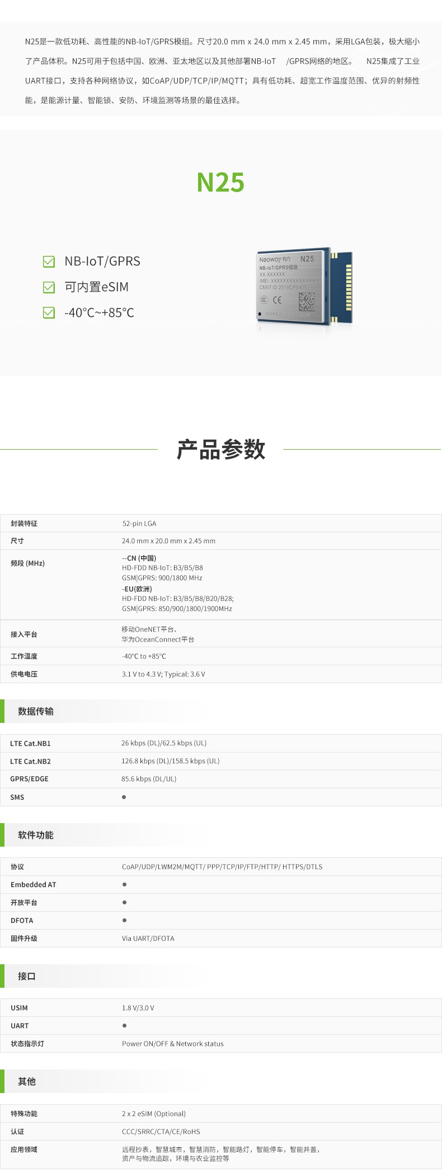Click the 封装特征 row label
Screen dimensions: 442x1172
[24, 524]
